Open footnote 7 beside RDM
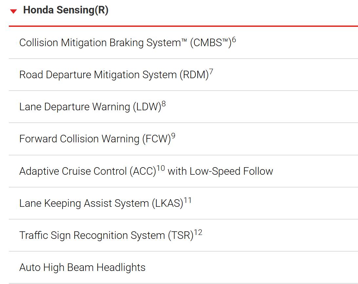 pyautogui.click(x=211, y=72)
